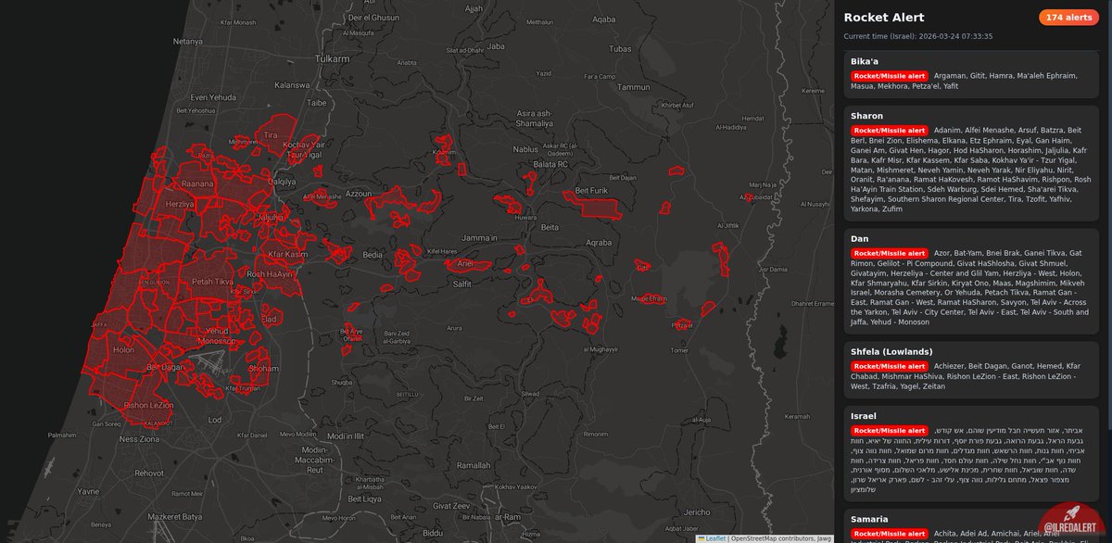
Task: Click the Nablus label on the map
Action: coord(525,148)
